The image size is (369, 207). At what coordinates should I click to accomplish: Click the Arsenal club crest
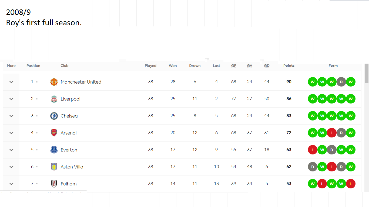coord(54,133)
